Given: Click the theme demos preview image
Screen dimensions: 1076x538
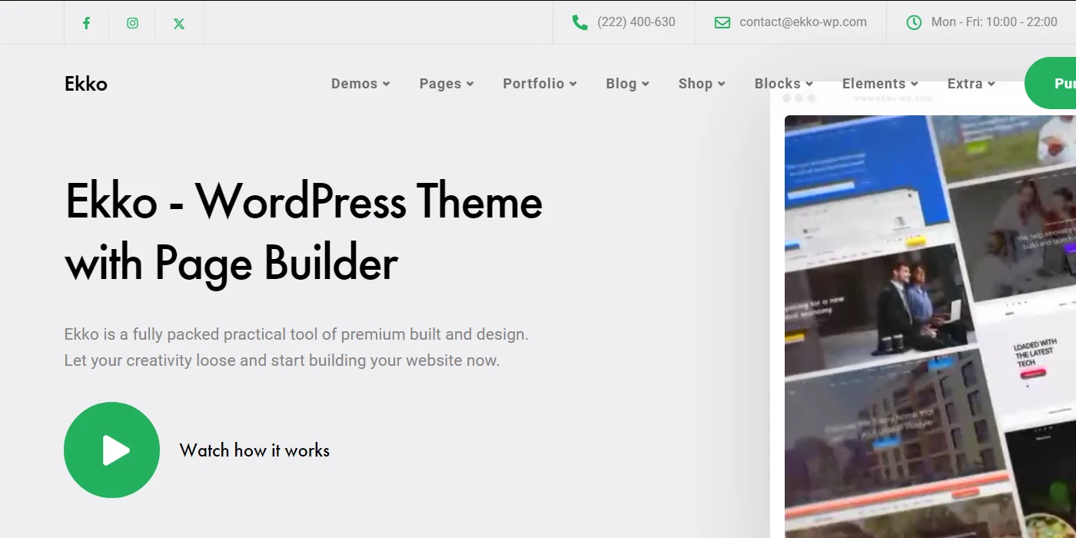Looking at the screenshot, I should click(x=930, y=327).
